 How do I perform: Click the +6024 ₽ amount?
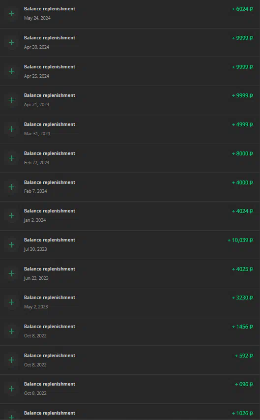(x=242, y=9)
